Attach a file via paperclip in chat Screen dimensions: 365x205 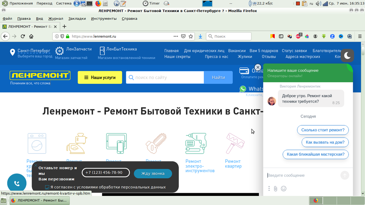(276, 189)
